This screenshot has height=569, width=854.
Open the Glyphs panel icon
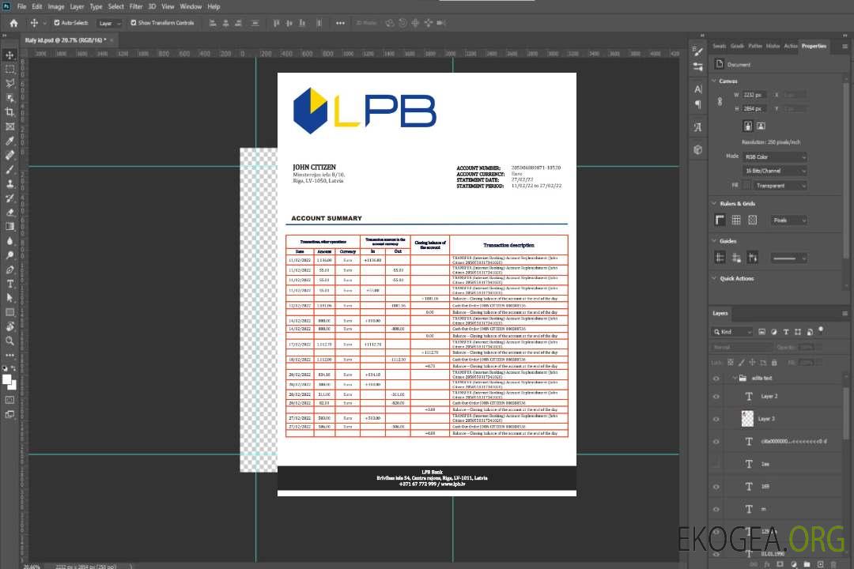pyautogui.click(x=697, y=127)
